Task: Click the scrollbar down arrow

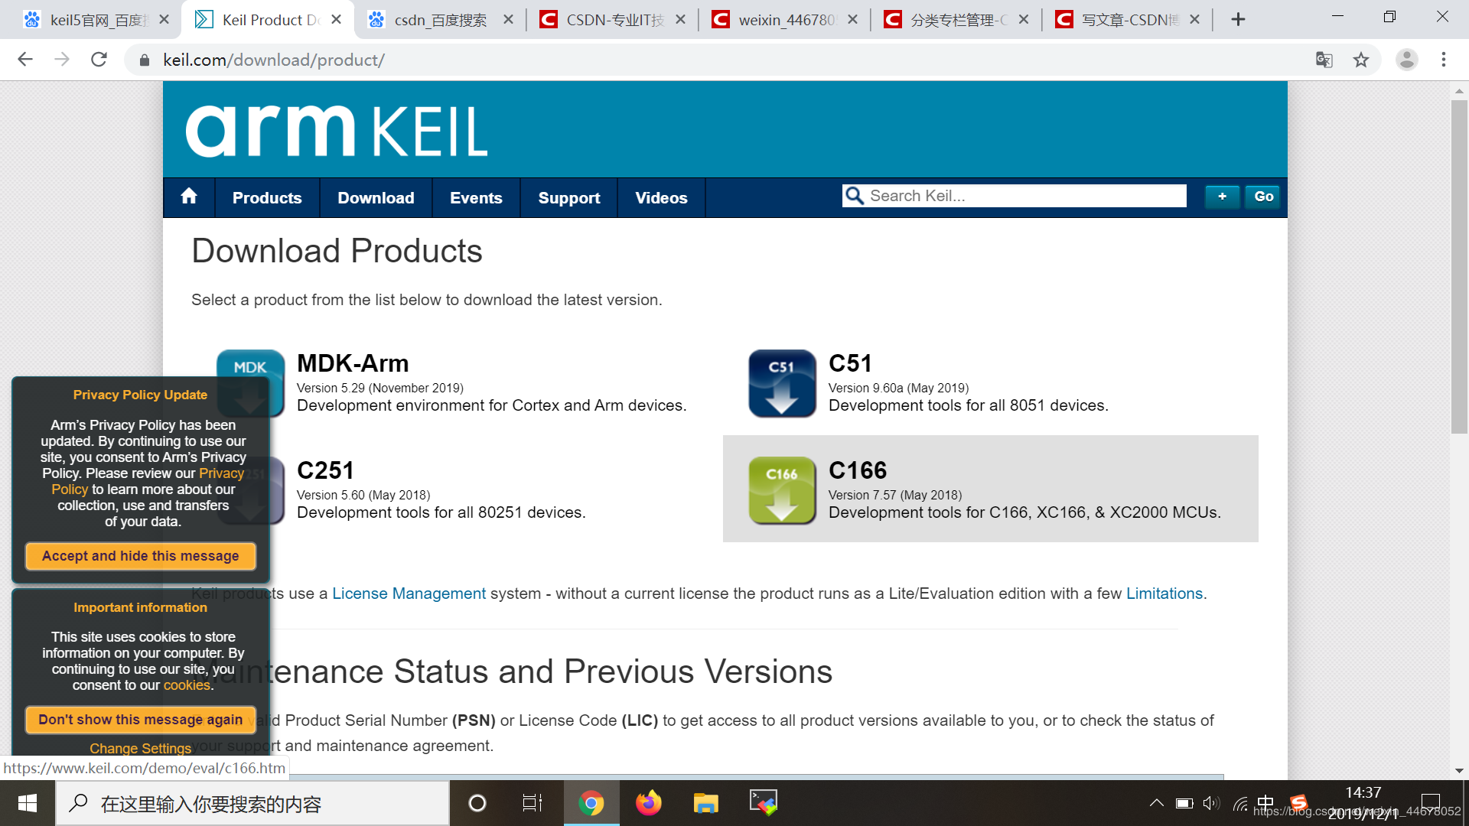Action: [1459, 770]
